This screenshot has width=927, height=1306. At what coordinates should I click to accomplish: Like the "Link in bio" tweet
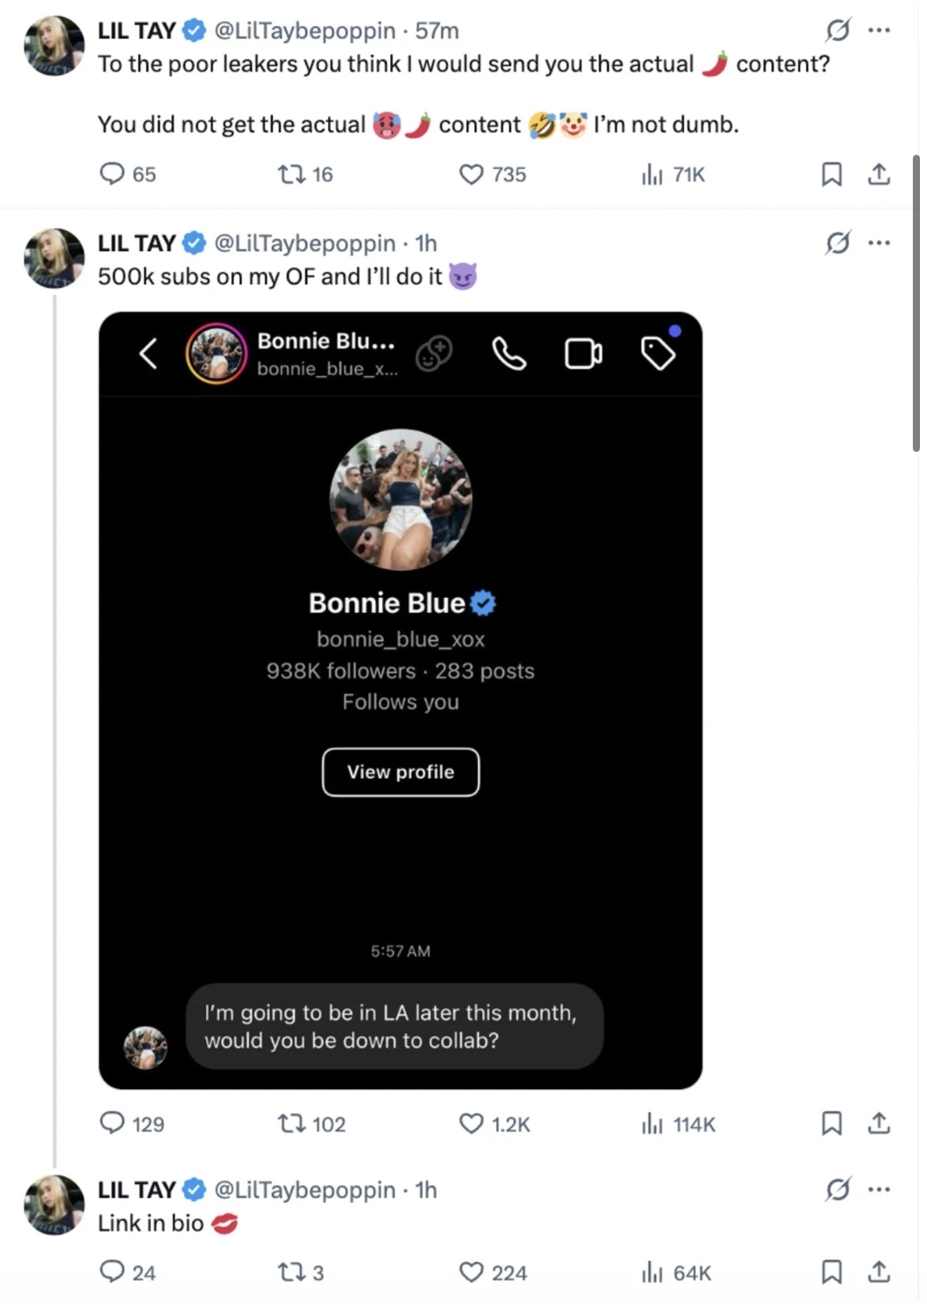click(471, 1271)
